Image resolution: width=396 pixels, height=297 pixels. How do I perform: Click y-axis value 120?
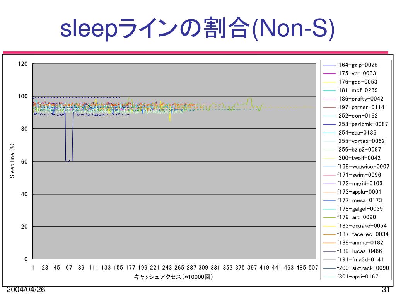pyautogui.click(x=23, y=64)
